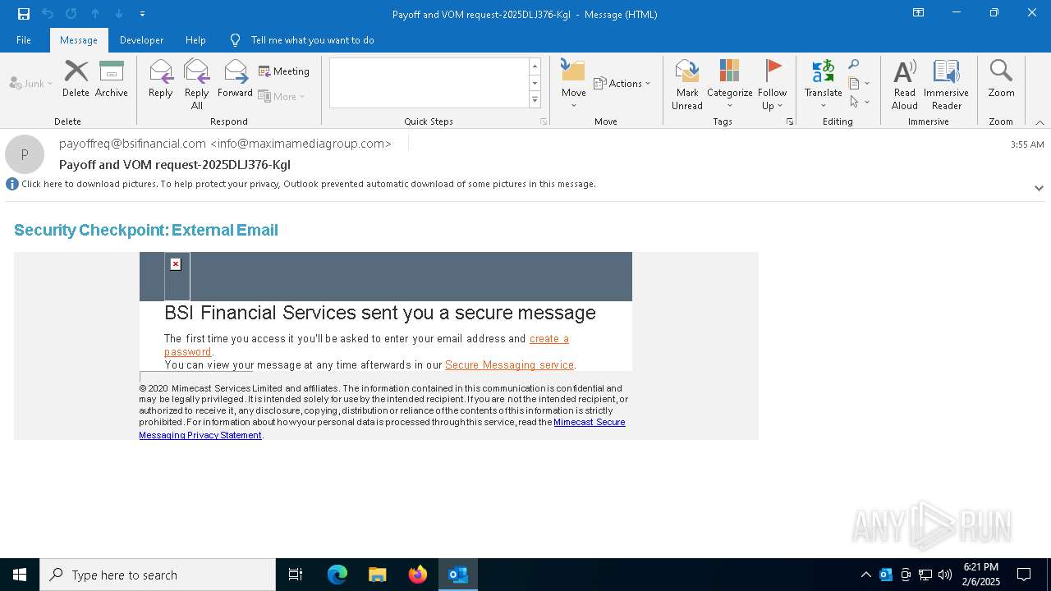1051x591 pixels.
Task: Open the Move to folder menu
Action: coord(574,85)
